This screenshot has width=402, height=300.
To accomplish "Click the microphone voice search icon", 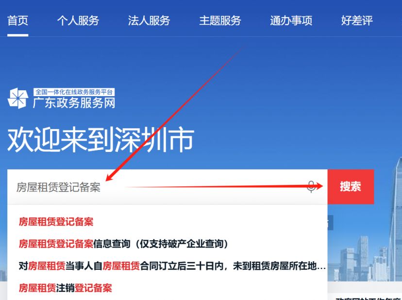I will tap(311, 187).
